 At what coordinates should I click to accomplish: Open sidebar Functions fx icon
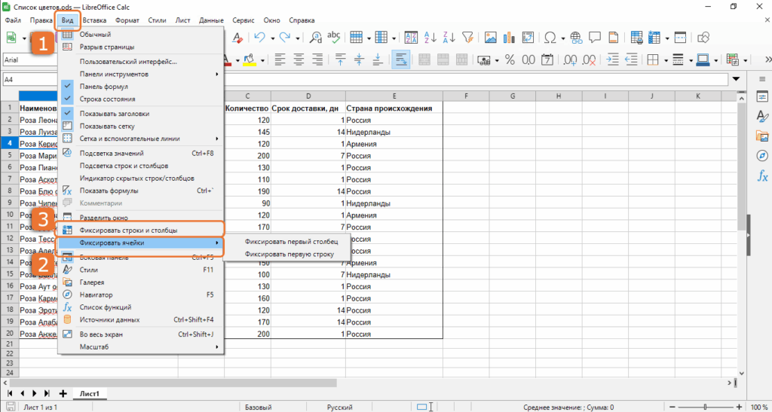pyautogui.click(x=762, y=175)
